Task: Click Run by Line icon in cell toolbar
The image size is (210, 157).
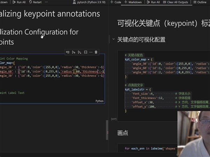Action: tap(68, 52)
